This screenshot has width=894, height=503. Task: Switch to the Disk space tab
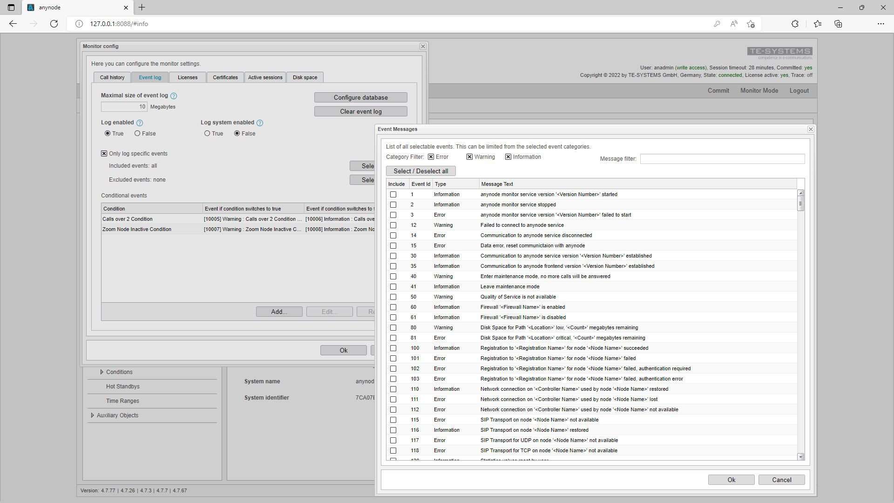[x=305, y=77]
